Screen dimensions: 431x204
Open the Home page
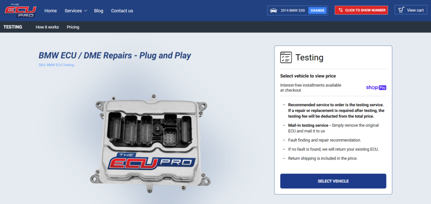point(51,11)
